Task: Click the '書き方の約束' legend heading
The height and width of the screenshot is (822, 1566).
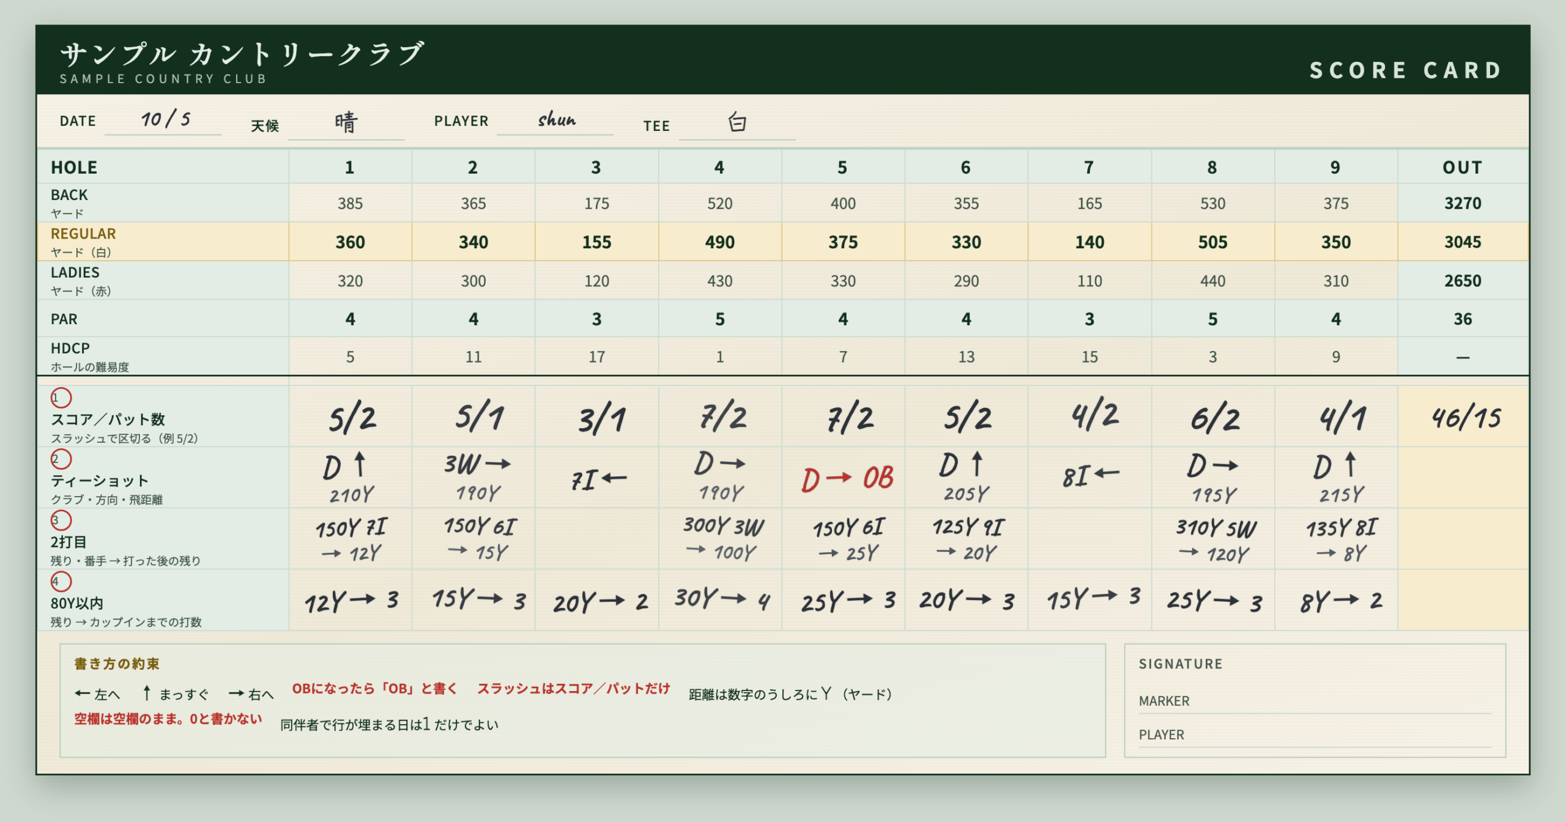Action: pyautogui.click(x=117, y=664)
